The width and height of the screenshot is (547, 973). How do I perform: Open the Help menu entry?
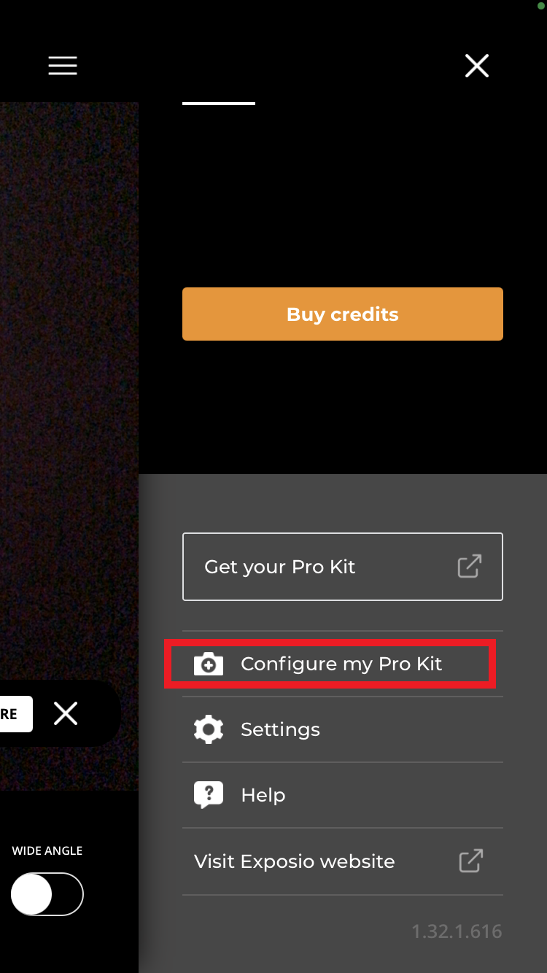pos(343,795)
